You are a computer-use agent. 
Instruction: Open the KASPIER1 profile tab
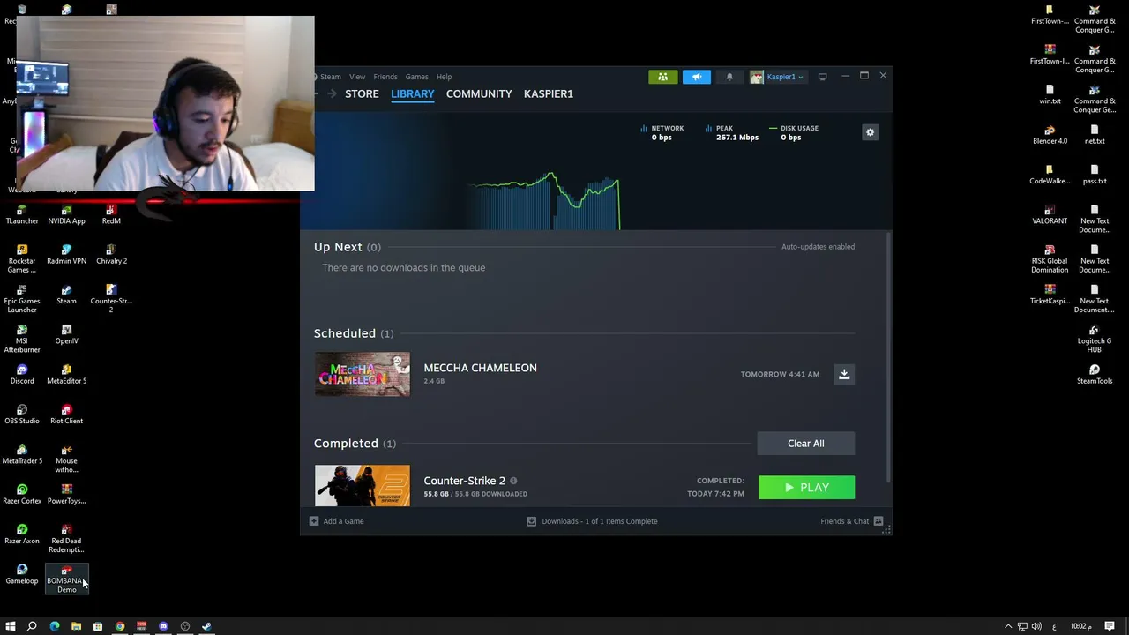coord(549,93)
